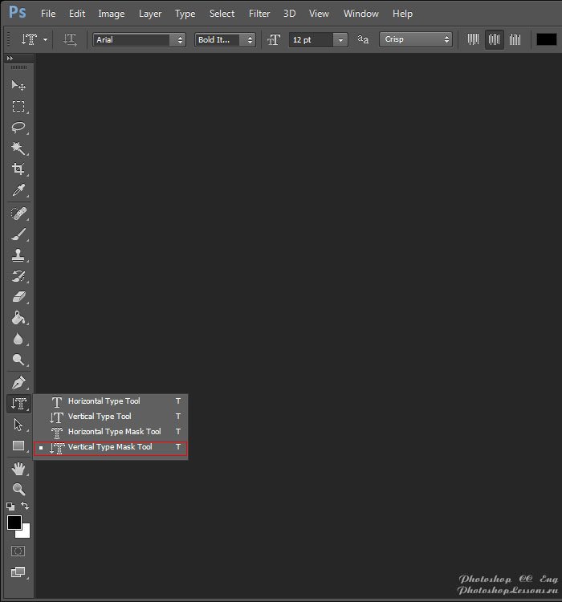Select the Eraser tool
The height and width of the screenshot is (602, 562).
pyautogui.click(x=18, y=297)
